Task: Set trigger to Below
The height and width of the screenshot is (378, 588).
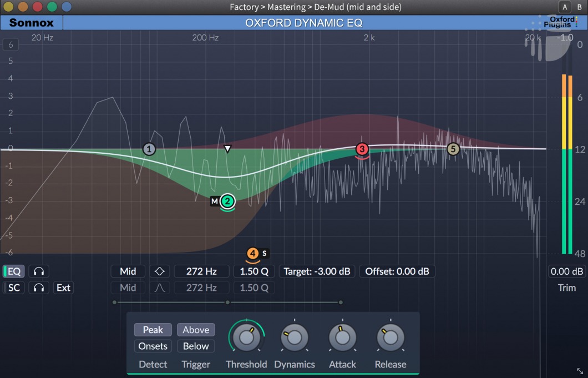Action: tap(196, 346)
